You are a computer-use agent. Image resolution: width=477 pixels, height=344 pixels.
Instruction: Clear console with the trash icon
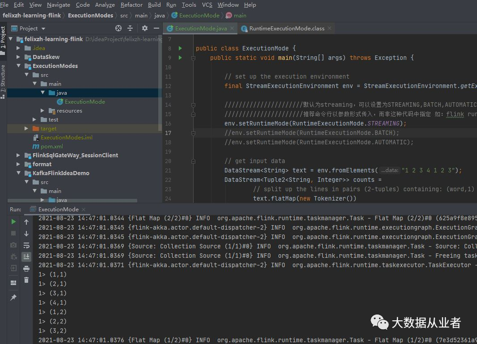[26, 280]
